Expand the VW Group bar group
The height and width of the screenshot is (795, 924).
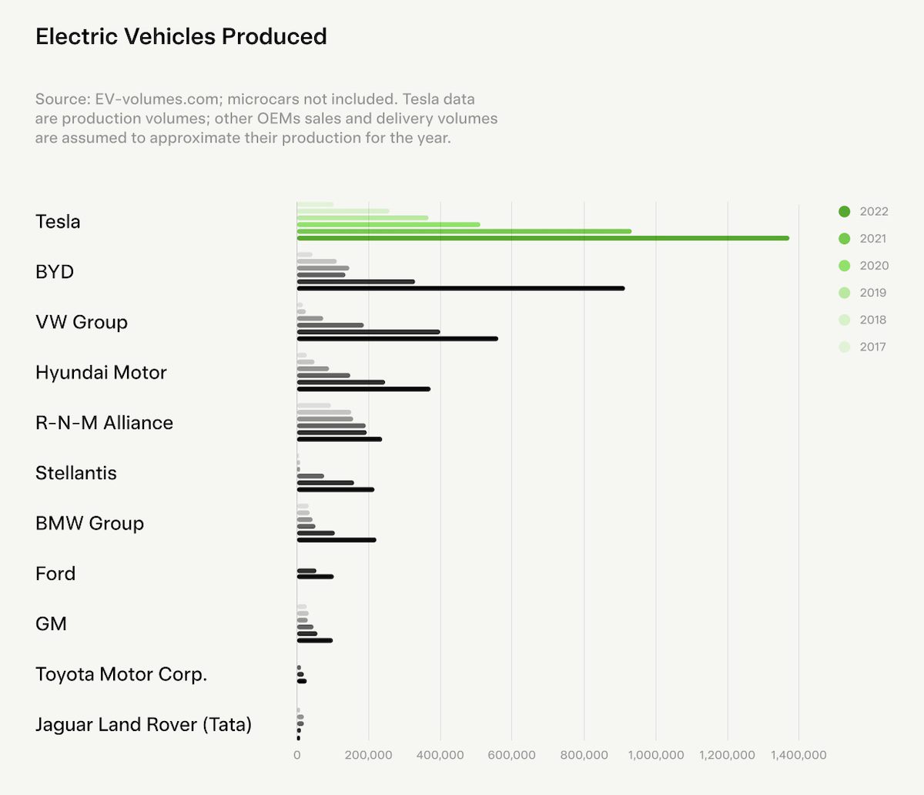[81, 322]
